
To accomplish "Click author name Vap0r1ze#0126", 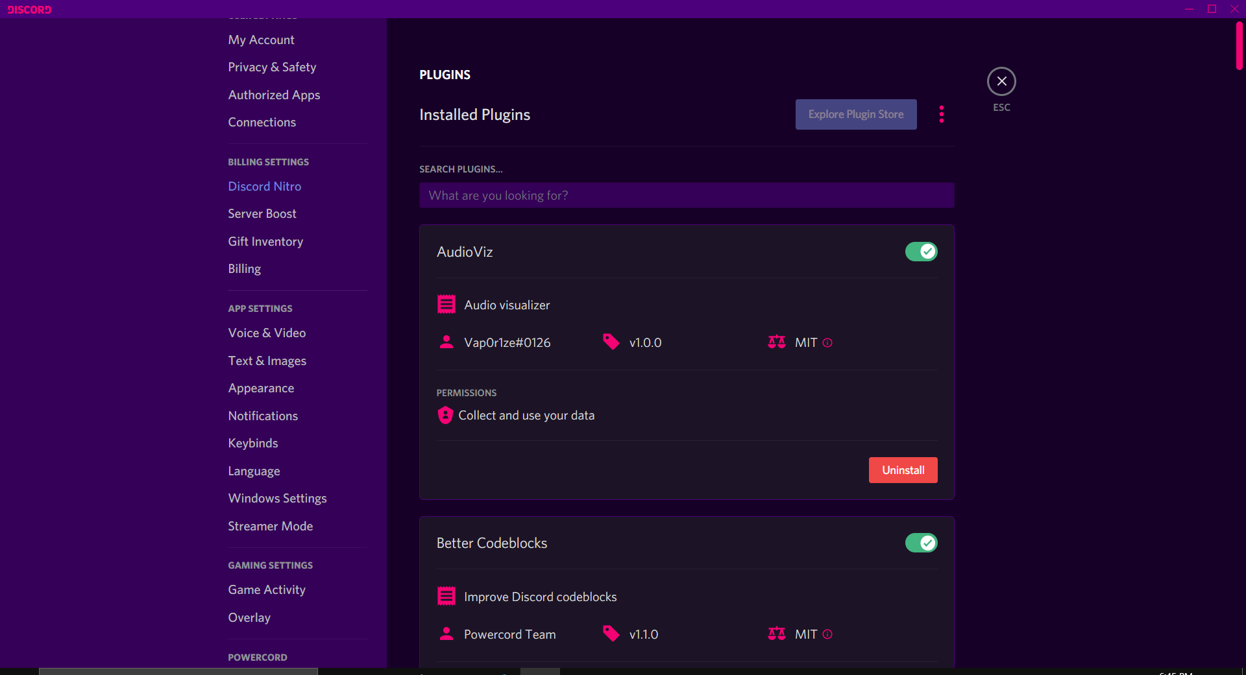I will click(x=507, y=342).
